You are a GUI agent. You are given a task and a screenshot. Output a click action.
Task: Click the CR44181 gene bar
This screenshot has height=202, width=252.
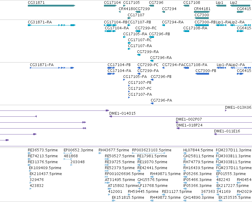tap(202, 12)
